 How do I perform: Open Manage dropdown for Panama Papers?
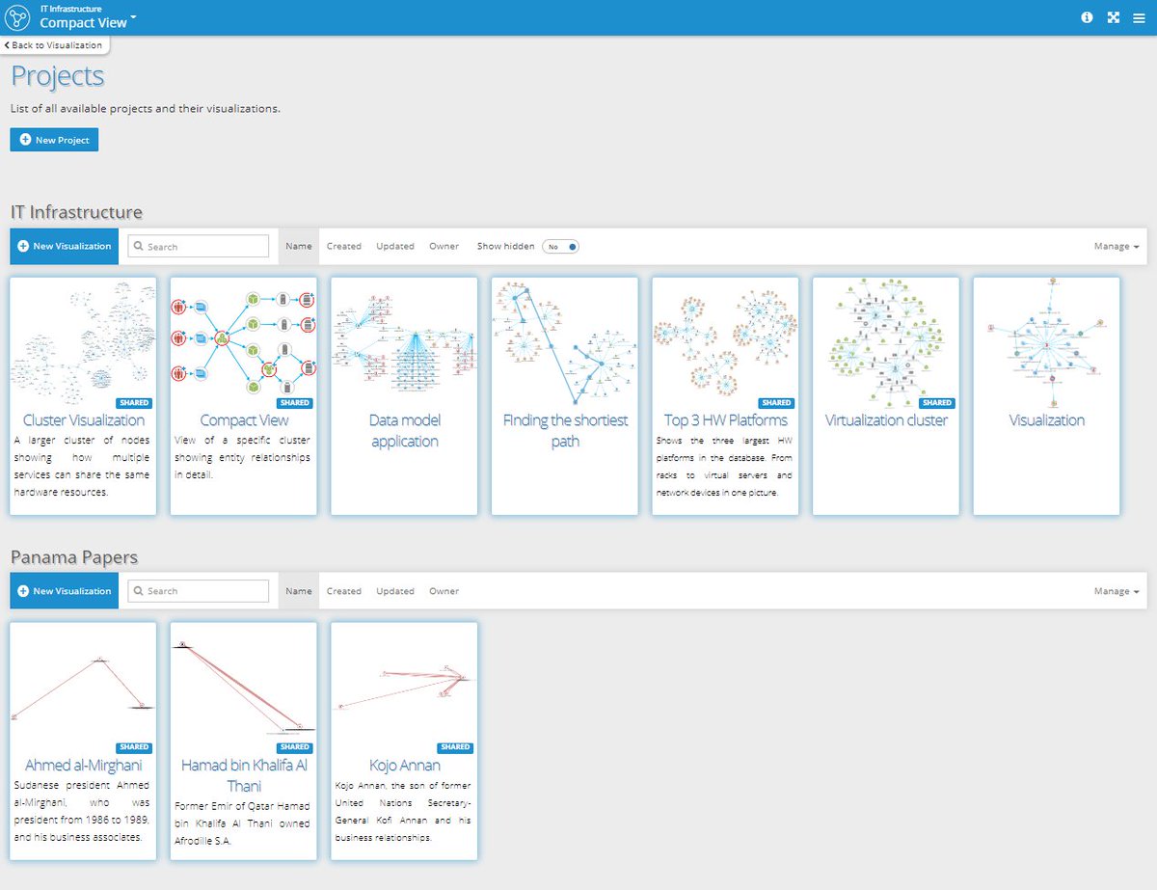coord(1117,591)
